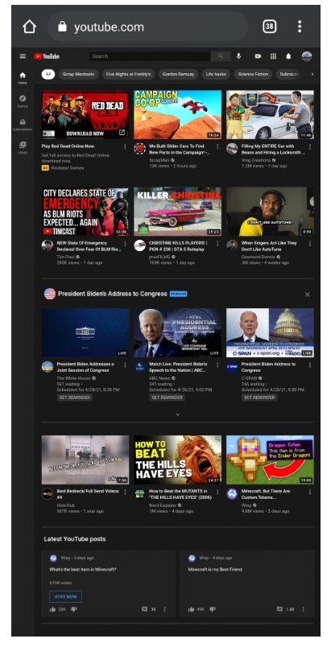
Task: Open the HOW TO BEAT The Hills Have Eyes thumbnail
Action: coord(178,459)
